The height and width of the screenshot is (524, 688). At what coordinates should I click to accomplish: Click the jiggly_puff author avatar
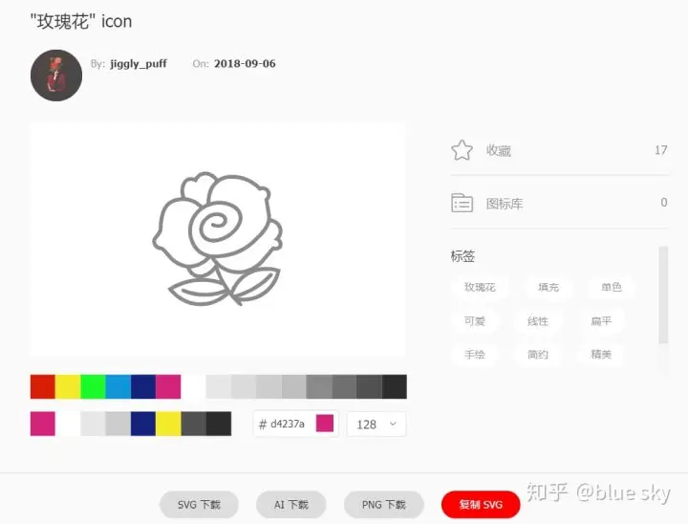tap(56, 76)
